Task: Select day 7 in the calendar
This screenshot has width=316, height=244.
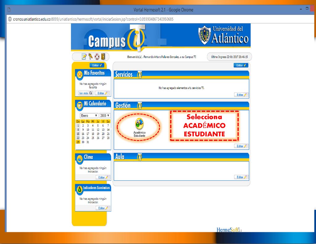Action: (x=108, y=126)
